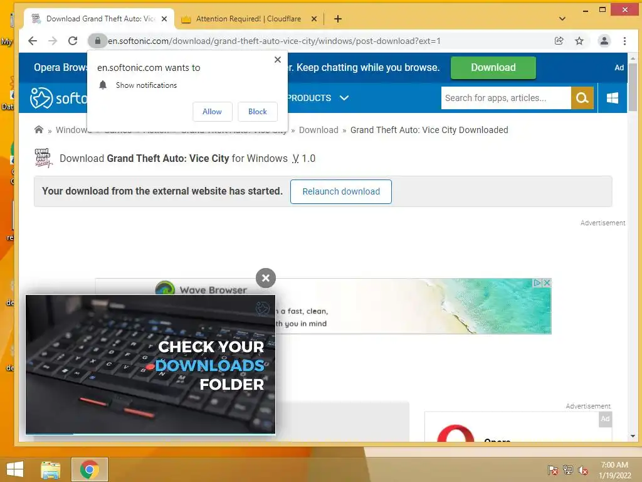Click Grand Theft Auto: Vice City Downloaded breadcrumb

(429, 130)
